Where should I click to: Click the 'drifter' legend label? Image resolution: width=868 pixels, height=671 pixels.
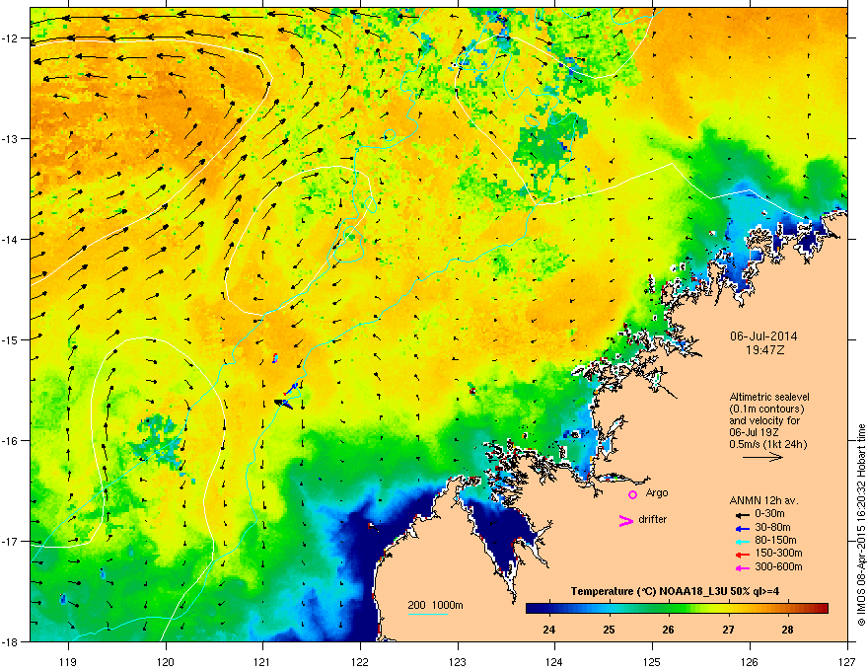[653, 519]
